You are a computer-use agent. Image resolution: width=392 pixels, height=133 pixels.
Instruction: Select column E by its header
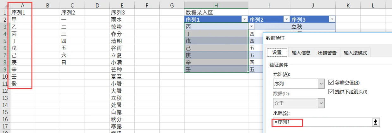122,5
